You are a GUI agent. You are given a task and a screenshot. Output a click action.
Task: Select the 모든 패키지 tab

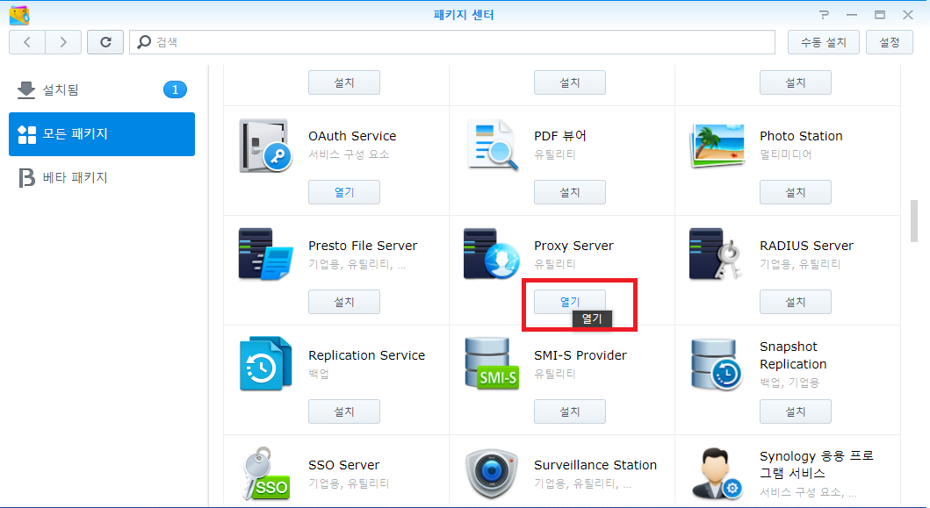pyautogui.click(x=102, y=134)
